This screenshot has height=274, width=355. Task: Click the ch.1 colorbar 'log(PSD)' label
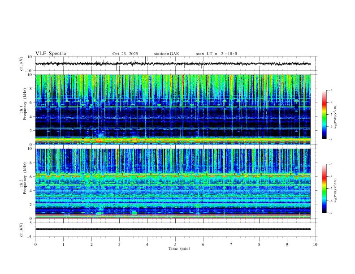point(335,117)
